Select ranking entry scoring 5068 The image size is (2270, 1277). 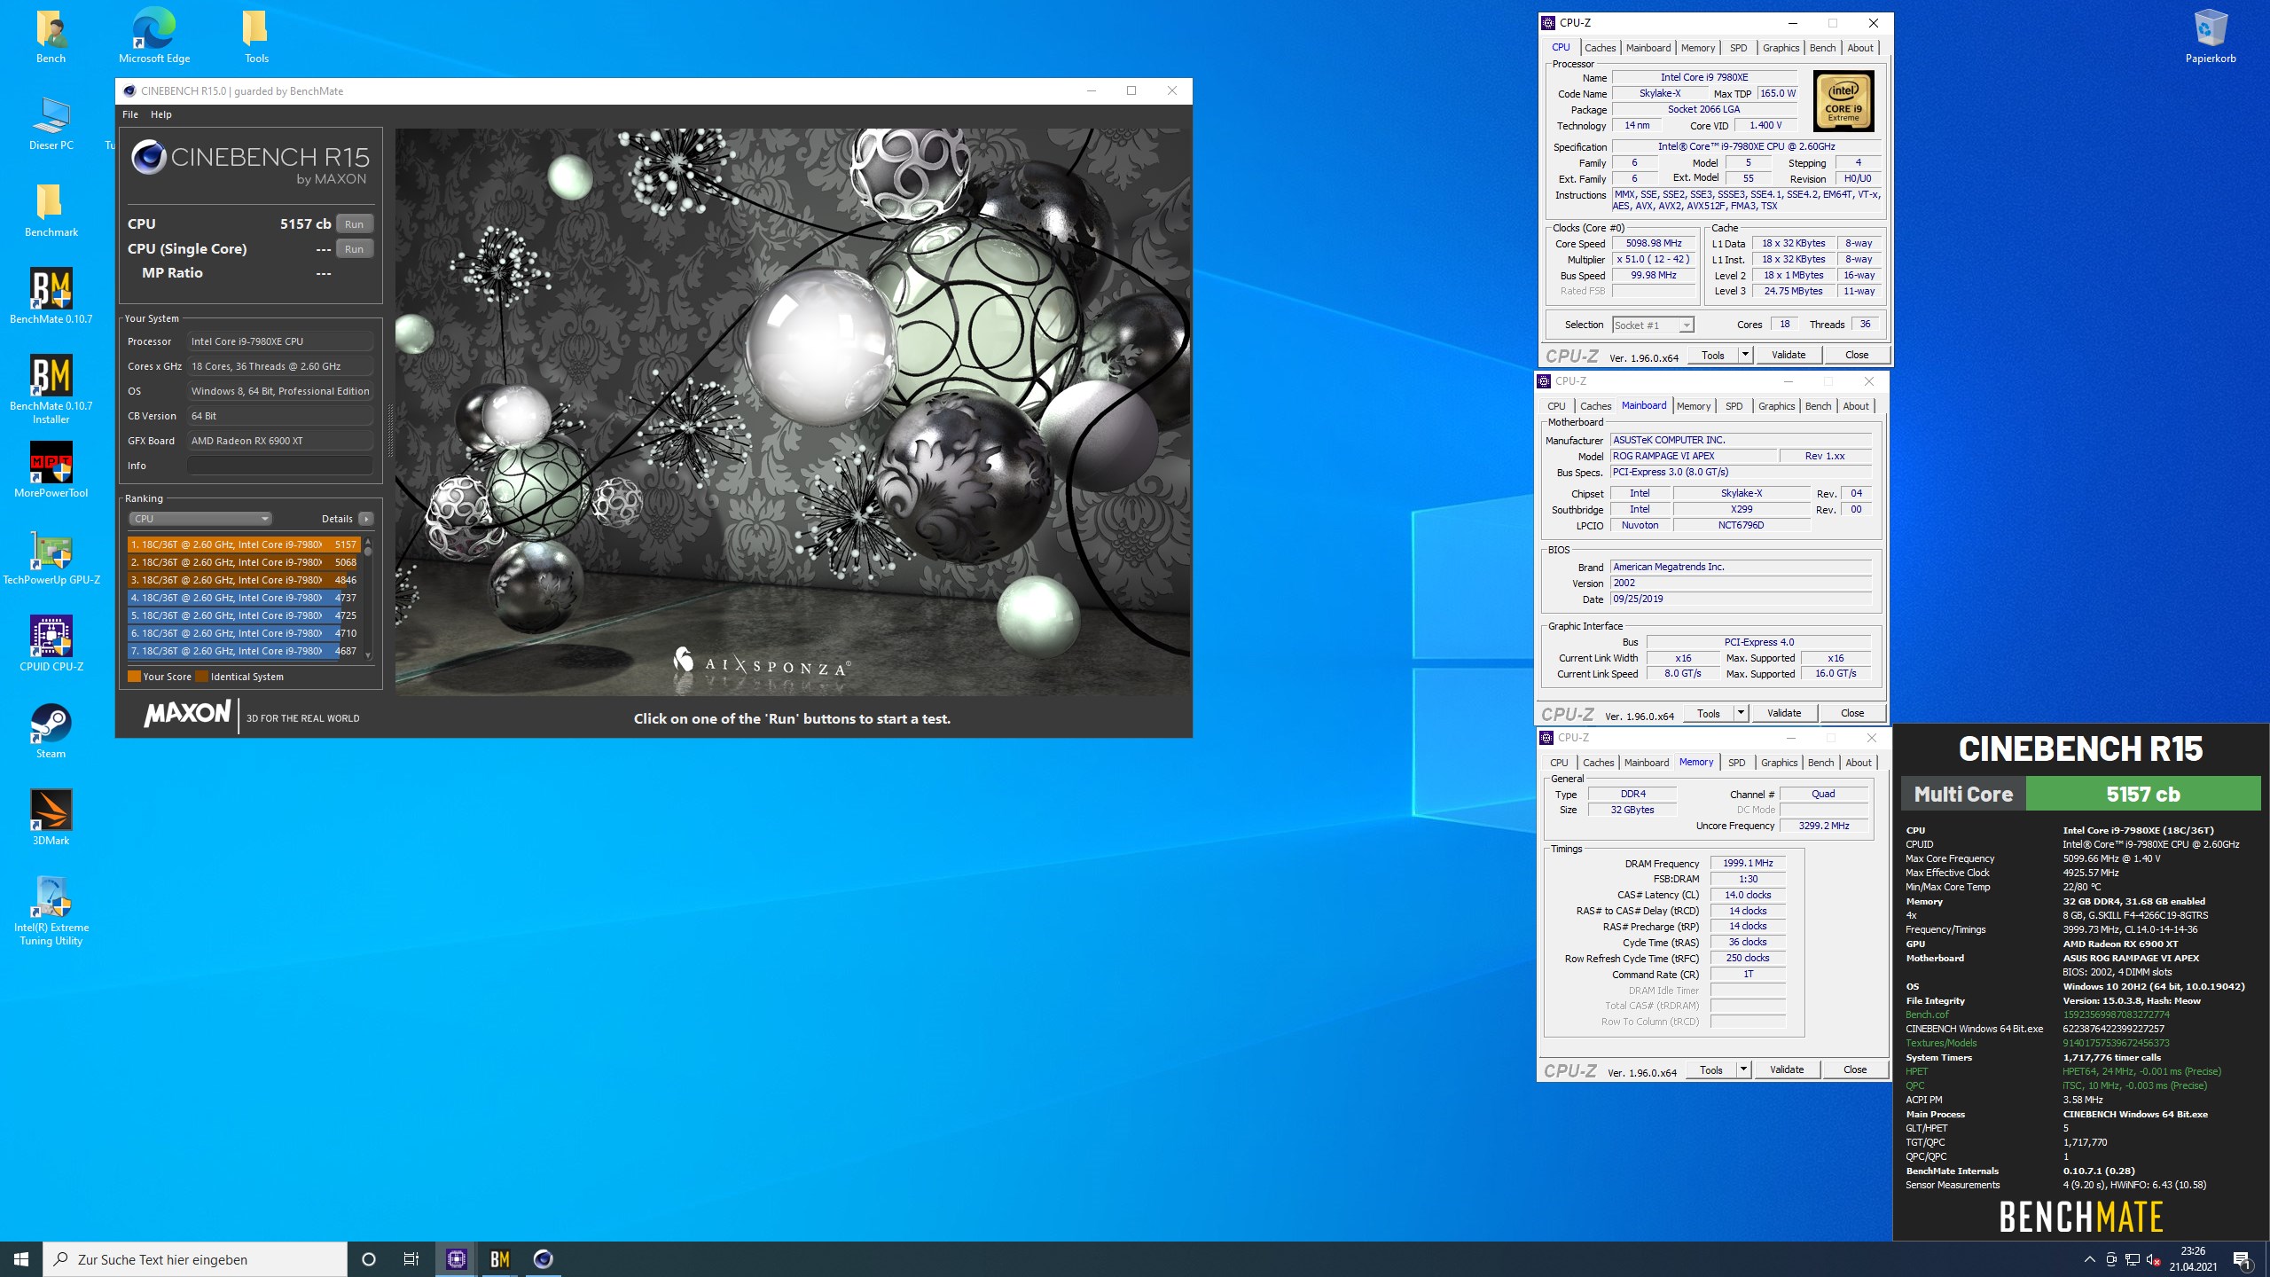point(244,562)
